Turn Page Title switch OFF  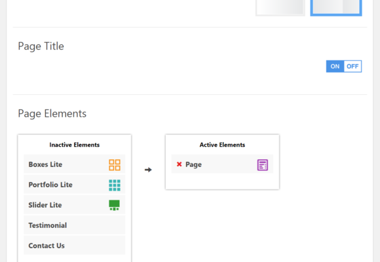click(x=352, y=66)
